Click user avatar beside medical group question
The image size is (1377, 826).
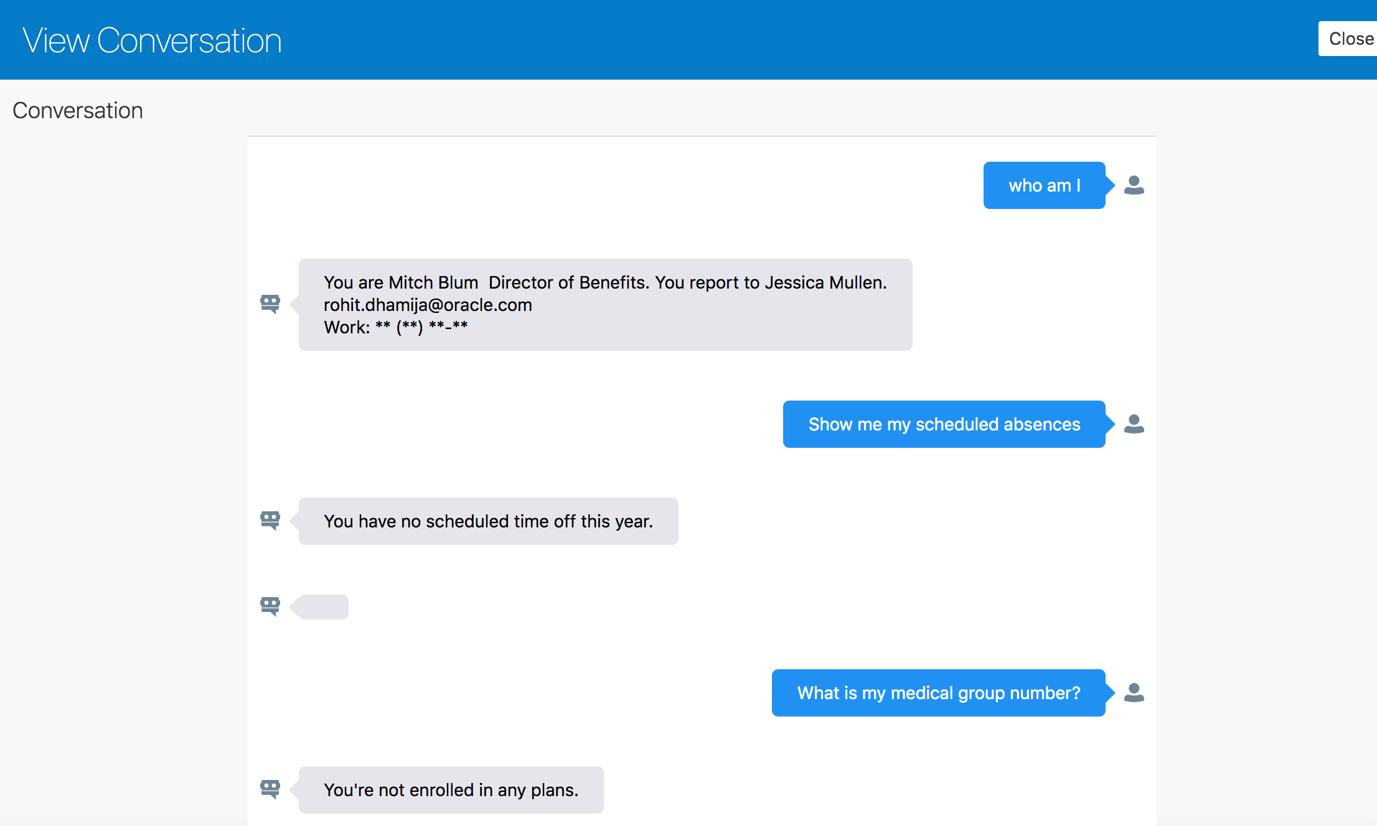(1134, 692)
